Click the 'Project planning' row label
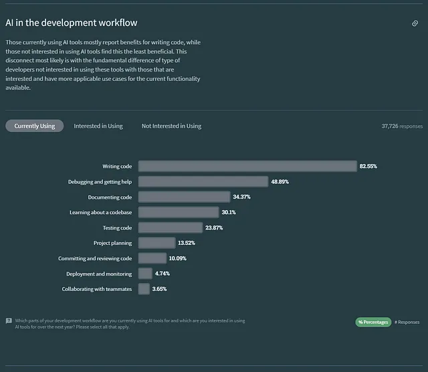Screen dimensions: 428x372 113,243
